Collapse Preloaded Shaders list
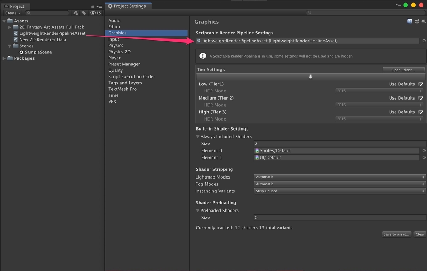The height and width of the screenshot is (271, 427). (x=197, y=211)
